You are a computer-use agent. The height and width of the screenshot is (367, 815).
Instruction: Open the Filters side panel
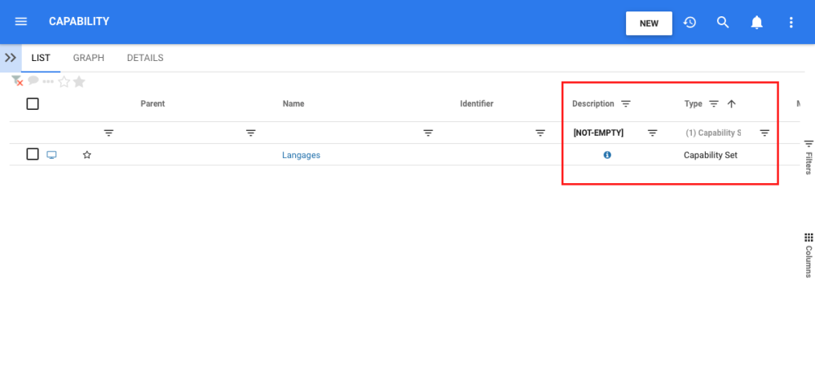(x=808, y=157)
